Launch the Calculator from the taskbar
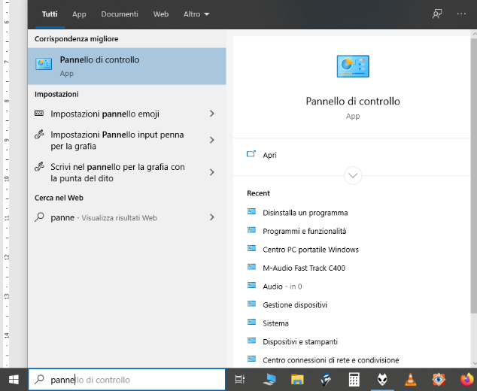This screenshot has width=477, height=391. click(x=354, y=380)
